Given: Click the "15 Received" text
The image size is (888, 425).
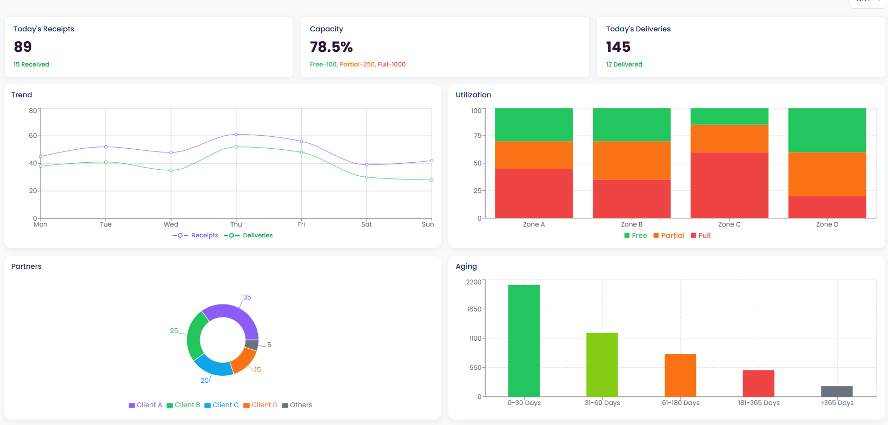Looking at the screenshot, I should click(31, 64).
